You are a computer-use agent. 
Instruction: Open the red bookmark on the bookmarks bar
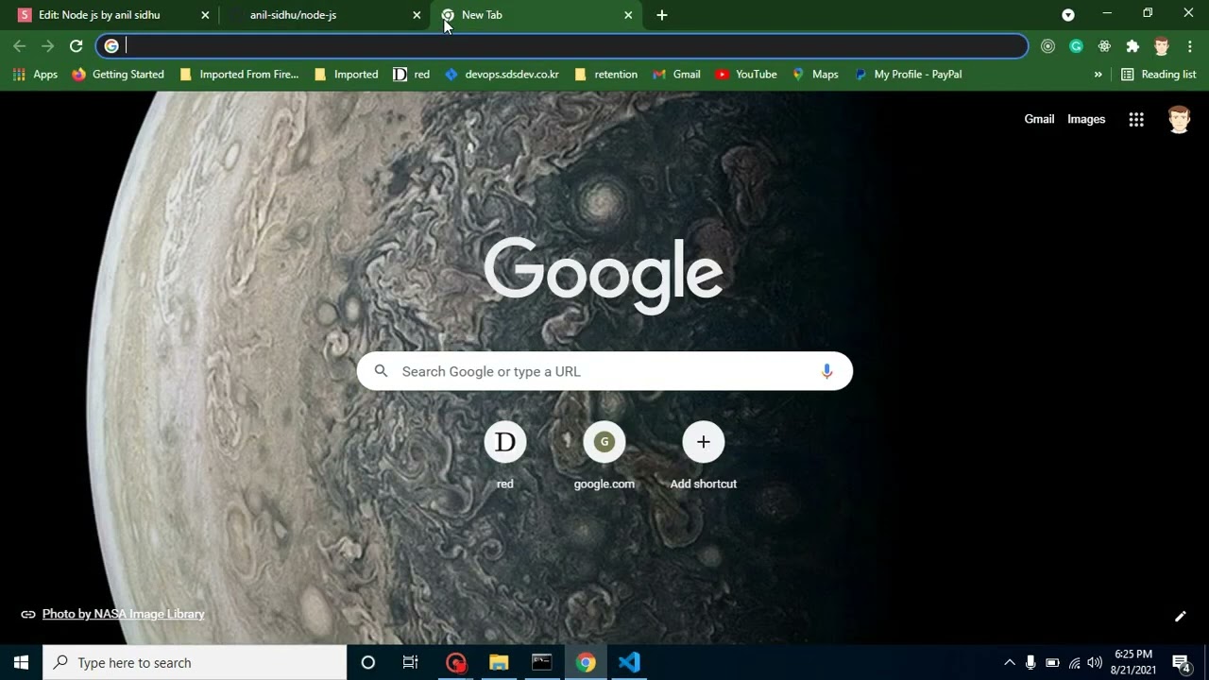[411, 75]
